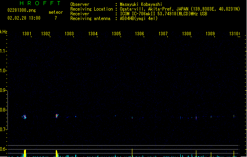
Task: Click the date 02.02.28 13:00
Action: pos(24,18)
